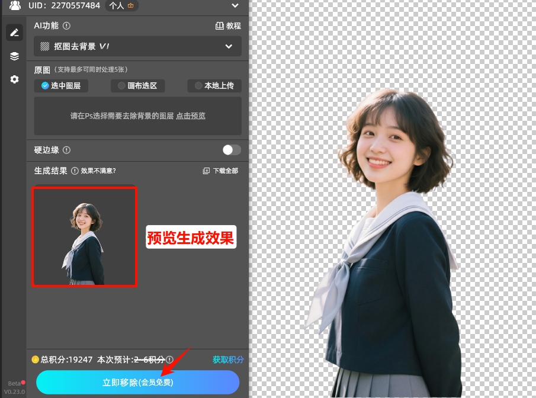Click the 立即移除(会员免费) button

pos(137,382)
